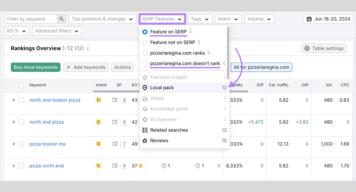Check the pizza north end row checkbox

(x=21, y=166)
